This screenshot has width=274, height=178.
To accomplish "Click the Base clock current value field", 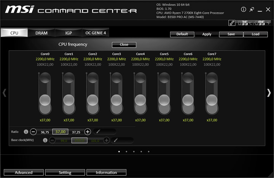I will pos(80,140).
